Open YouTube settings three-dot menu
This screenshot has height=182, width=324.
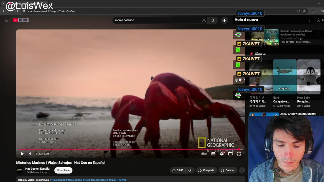coord(310,20)
